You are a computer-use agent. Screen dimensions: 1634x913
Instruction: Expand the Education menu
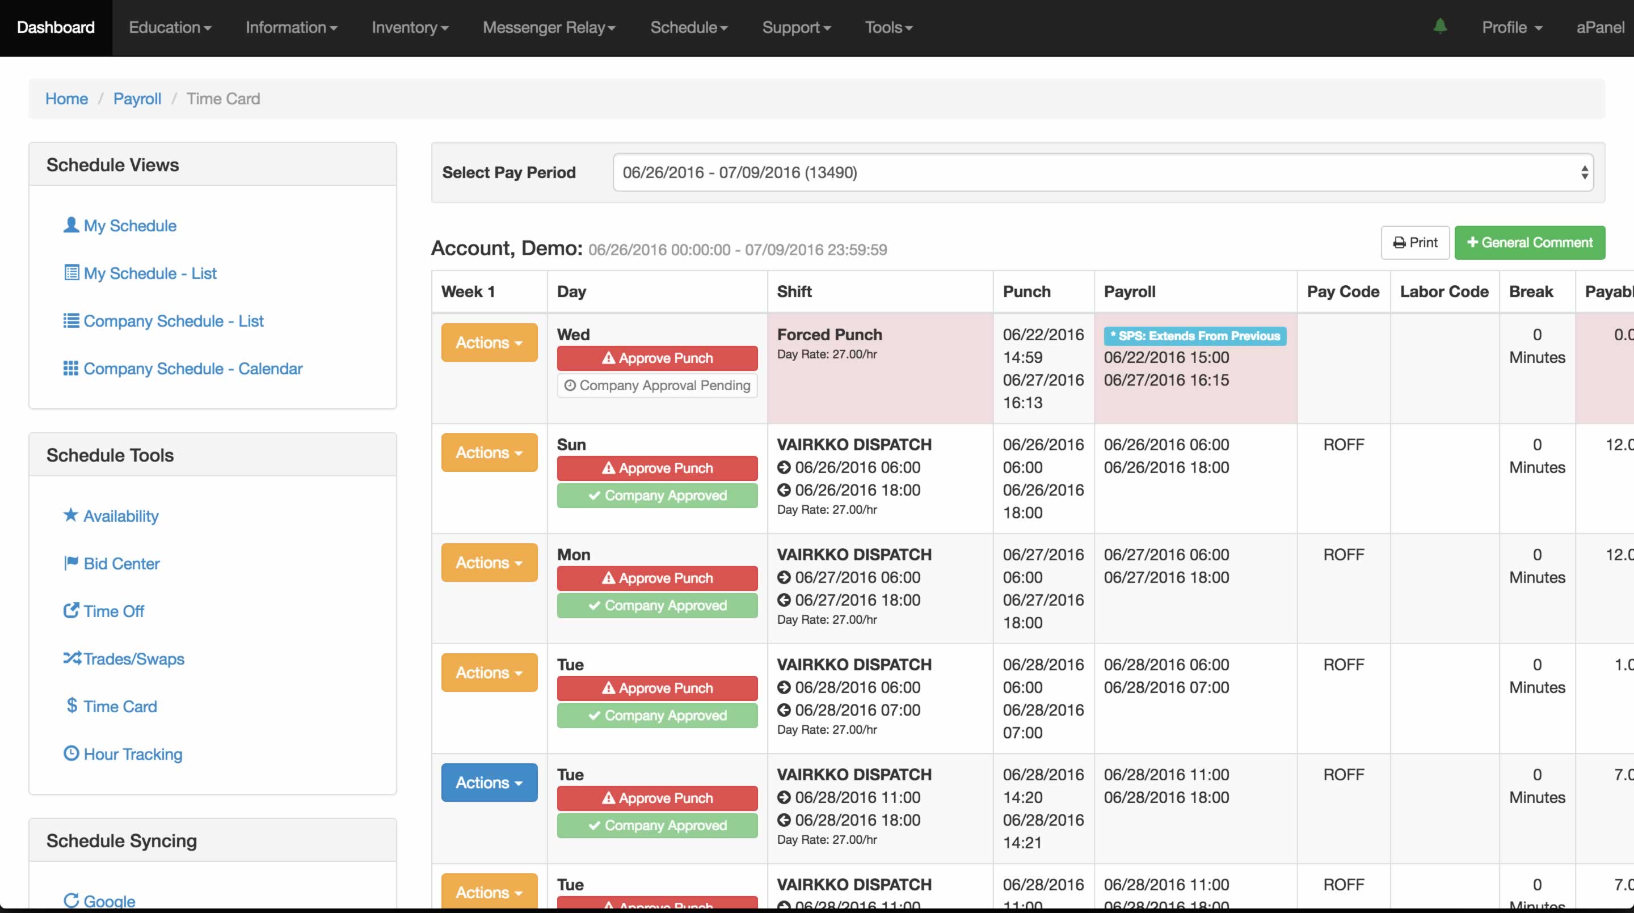tap(170, 27)
